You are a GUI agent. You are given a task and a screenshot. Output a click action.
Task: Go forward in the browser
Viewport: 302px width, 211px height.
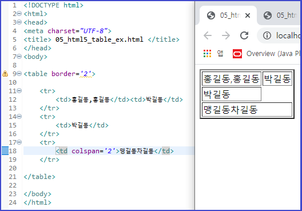coord(226,35)
